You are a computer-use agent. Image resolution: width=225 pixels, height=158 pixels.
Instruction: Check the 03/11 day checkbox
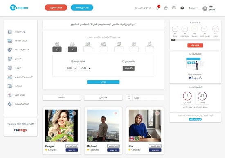point(134,49)
